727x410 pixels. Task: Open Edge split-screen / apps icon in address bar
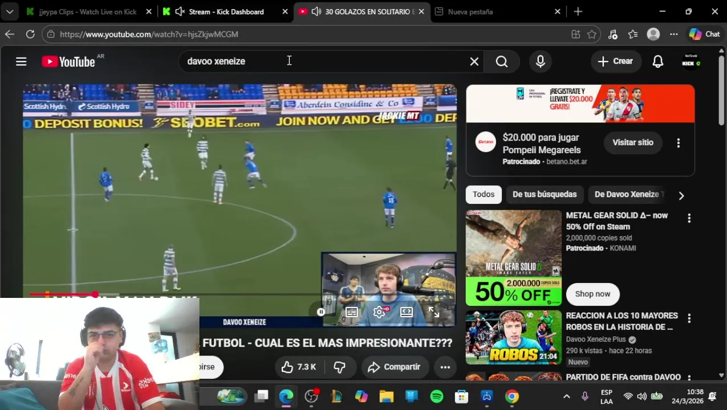[x=576, y=34]
